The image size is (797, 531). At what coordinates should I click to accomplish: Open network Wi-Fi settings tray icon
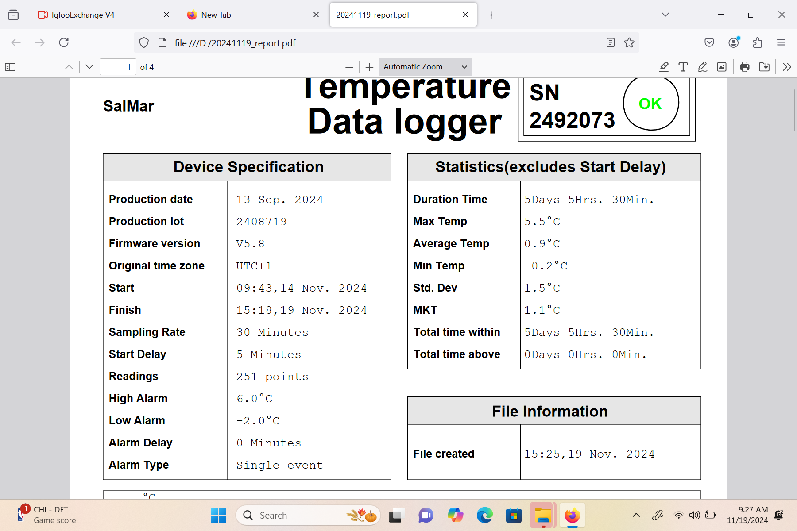678,515
